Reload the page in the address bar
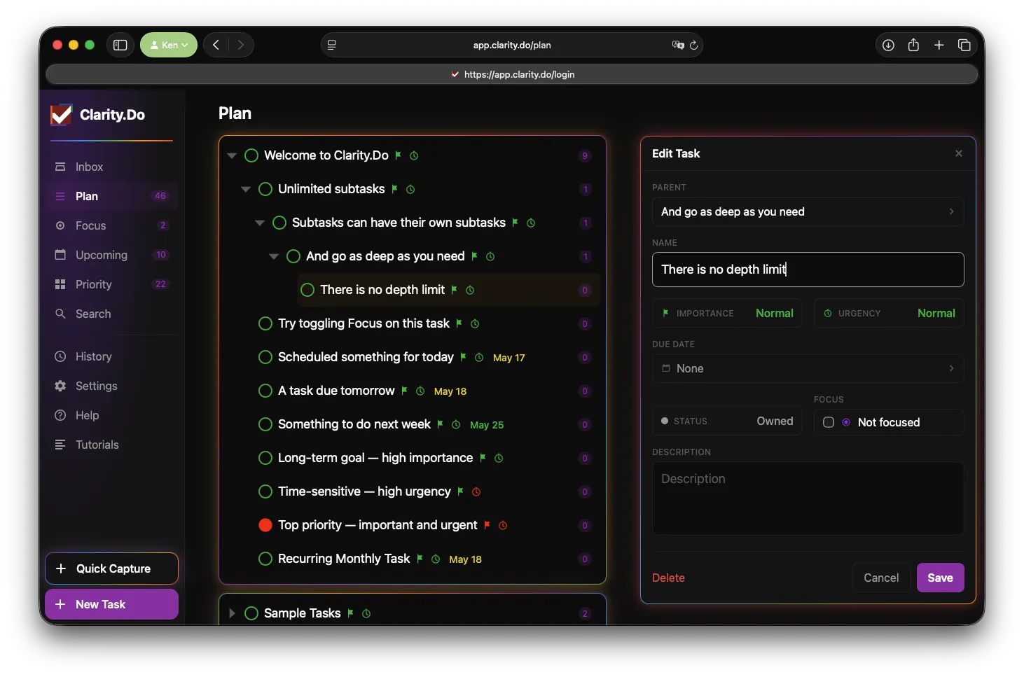This screenshot has height=677, width=1024. pyautogui.click(x=694, y=45)
